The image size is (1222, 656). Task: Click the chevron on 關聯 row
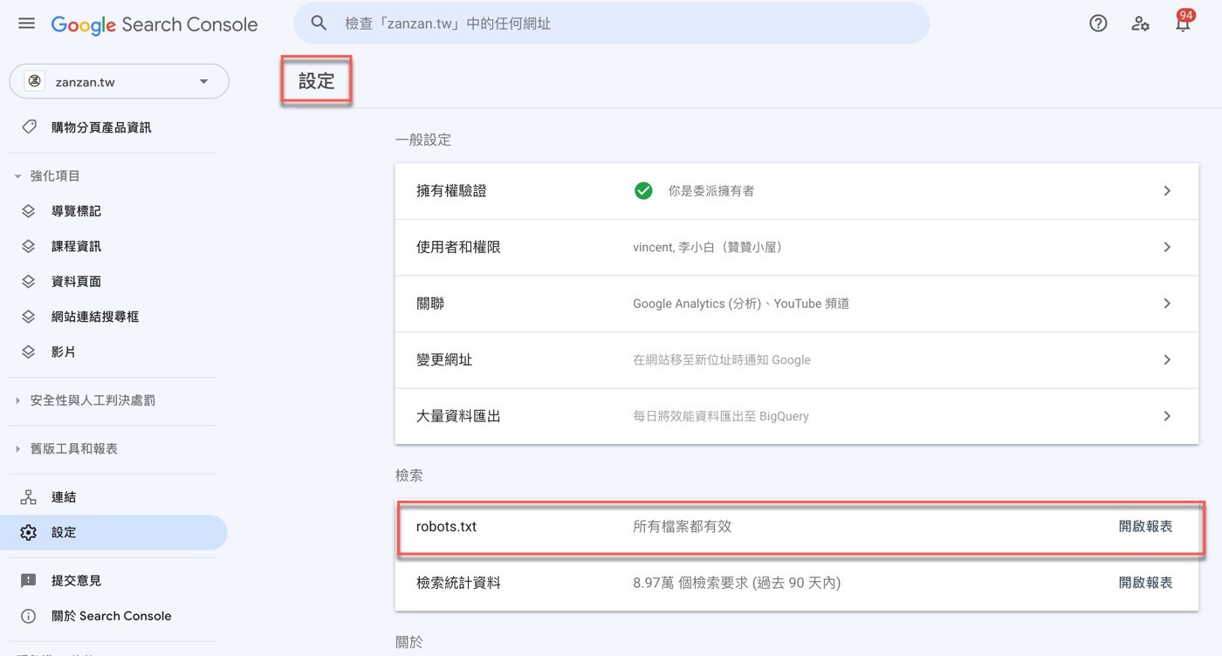click(x=1167, y=304)
